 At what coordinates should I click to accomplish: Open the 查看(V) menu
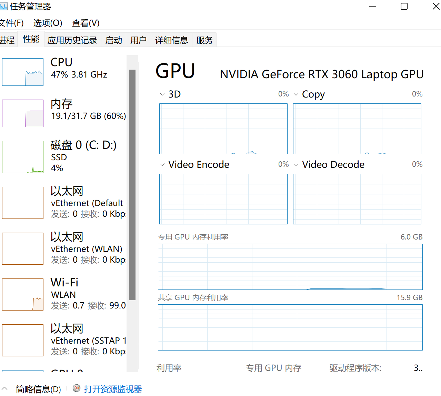tap(86, 23)
